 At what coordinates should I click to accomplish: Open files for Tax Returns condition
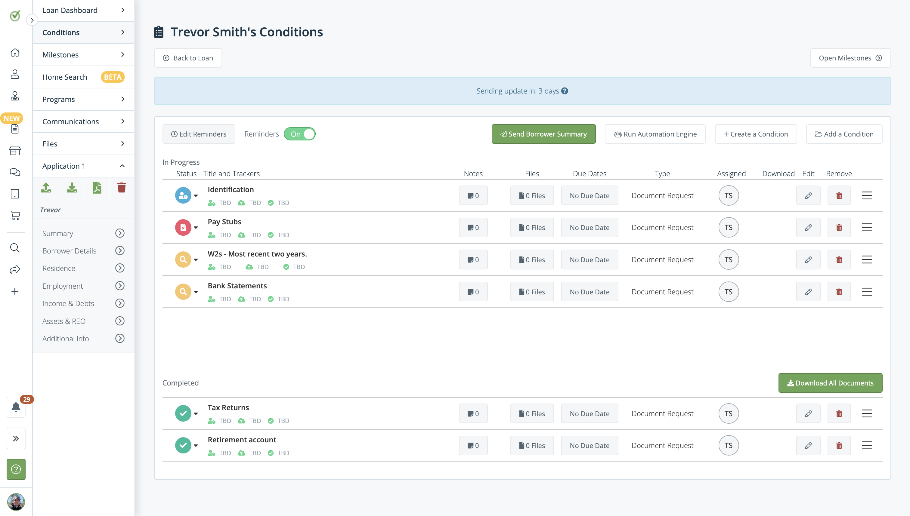532,413
